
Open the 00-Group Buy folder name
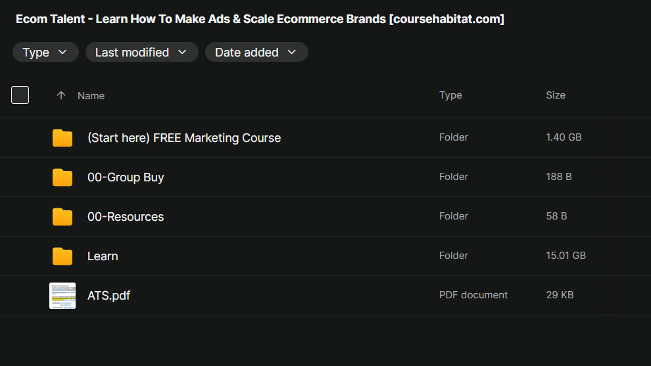[x=126, y=177]
